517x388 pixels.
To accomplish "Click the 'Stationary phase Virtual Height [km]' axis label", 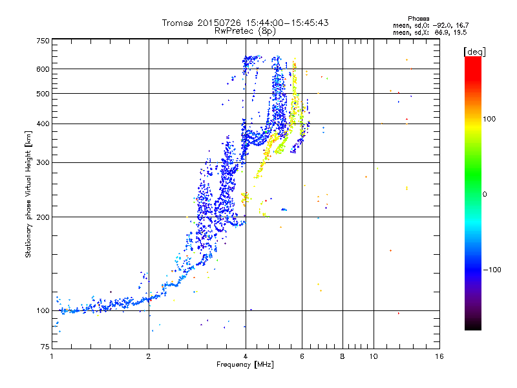I will [28, 195].
